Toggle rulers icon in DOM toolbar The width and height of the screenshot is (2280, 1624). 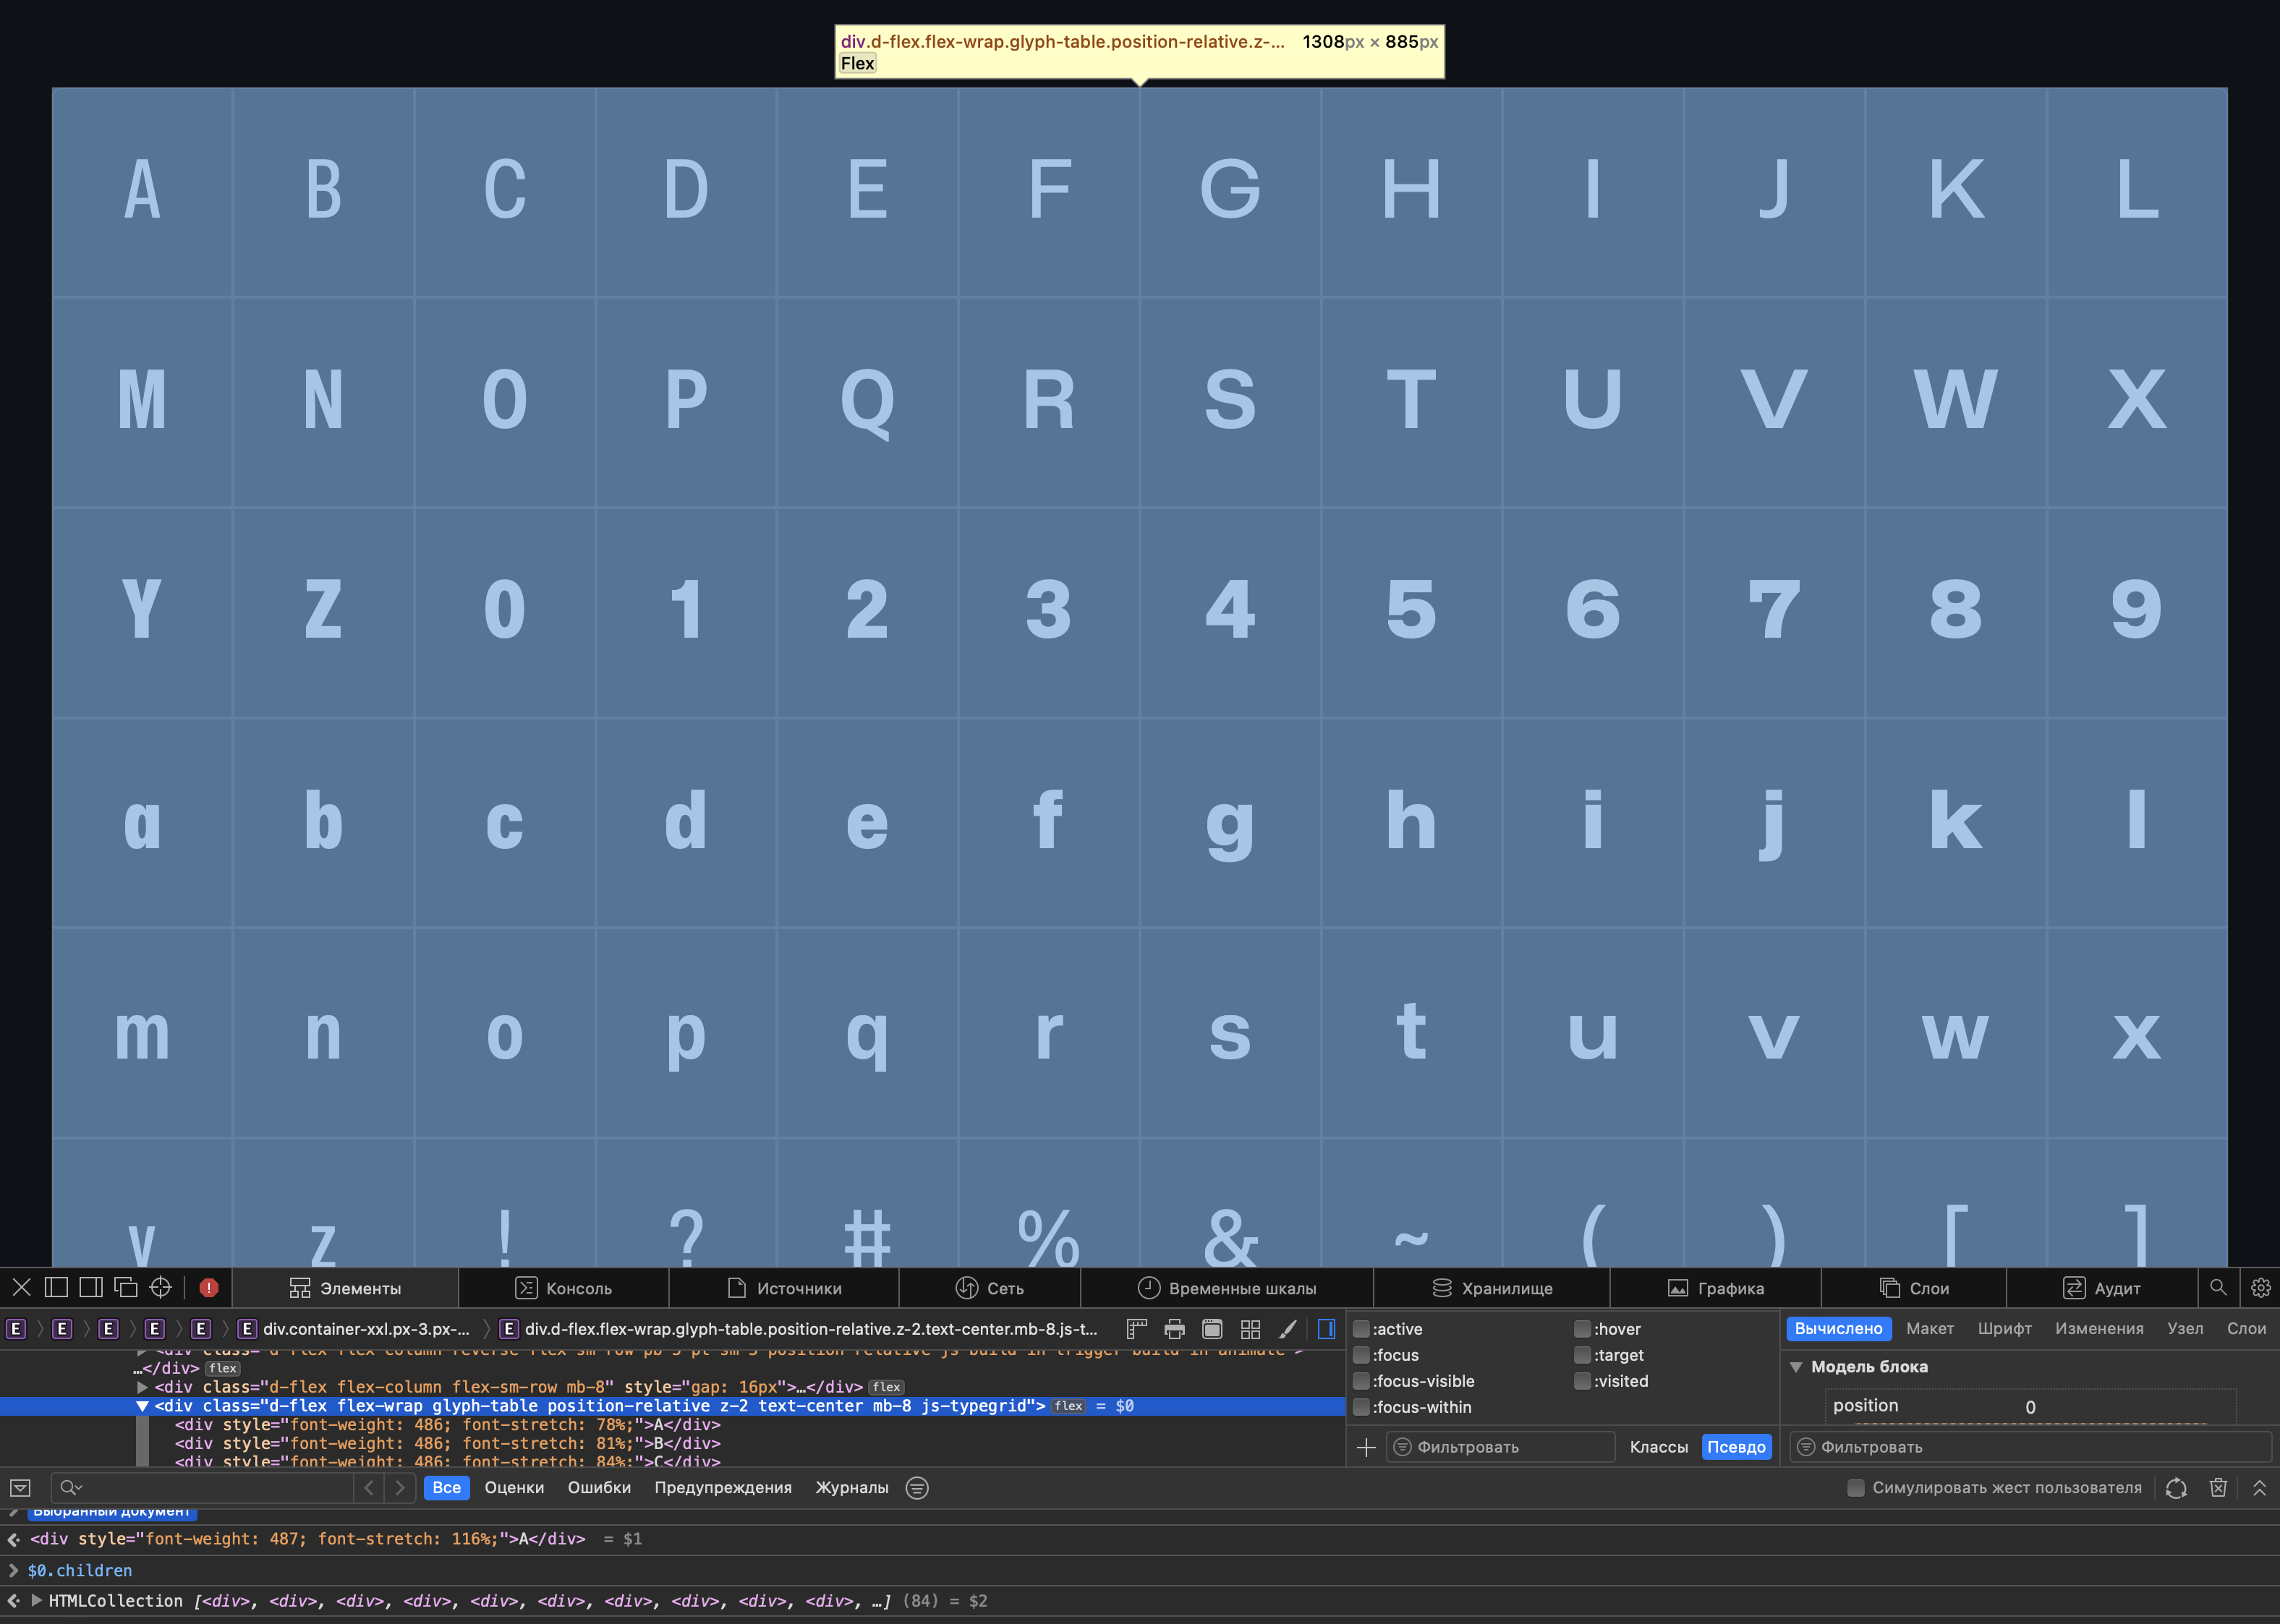1136,1329
